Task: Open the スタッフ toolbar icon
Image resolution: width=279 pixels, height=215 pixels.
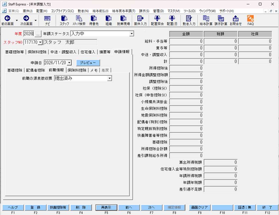Action: click(x=64, y=20)
